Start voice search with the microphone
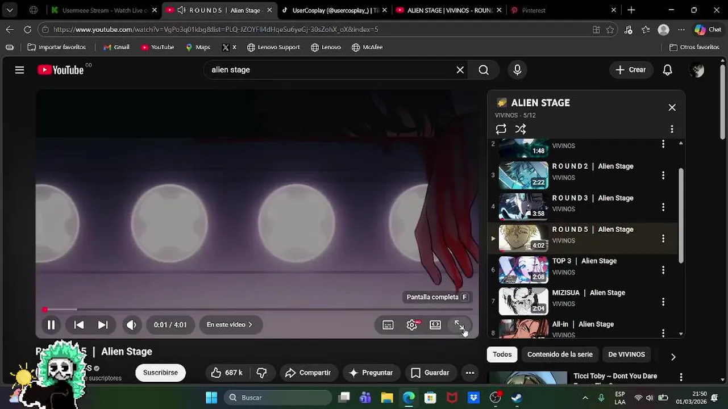 [517, 70]
